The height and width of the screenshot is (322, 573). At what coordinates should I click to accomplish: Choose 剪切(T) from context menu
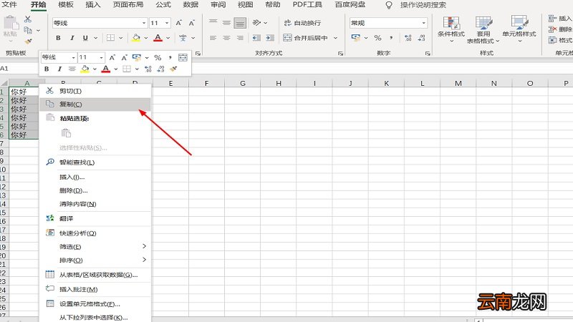coord(95,91)
